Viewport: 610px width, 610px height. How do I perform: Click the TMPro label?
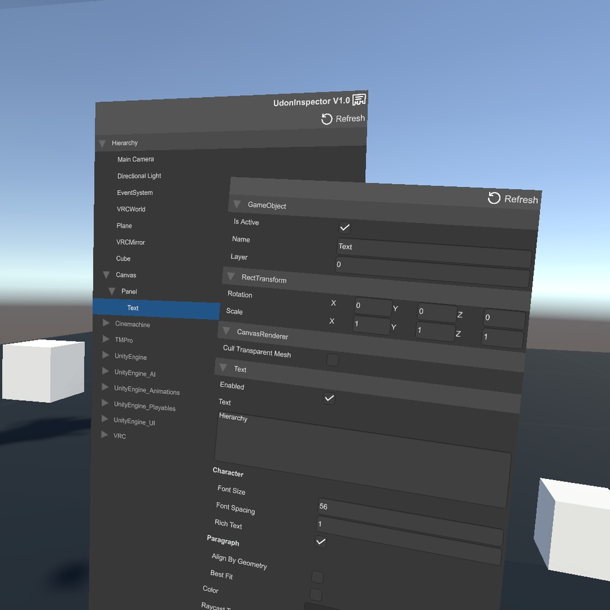pyautogui.click(x=124, y=340)
